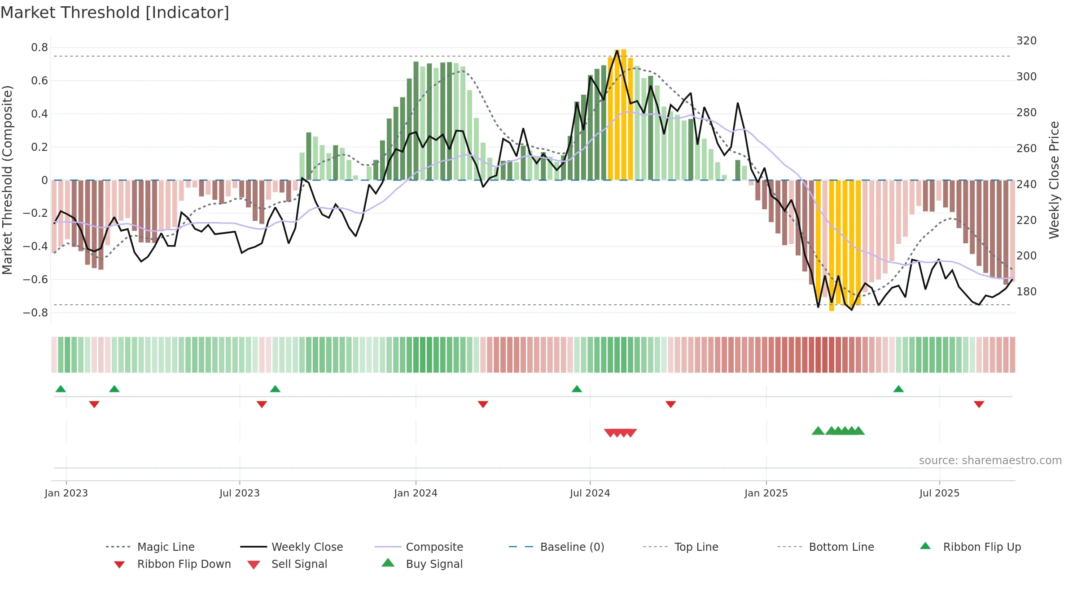The width and height of the screenshot is (1077, 606).
Task: Click the 240 tick on right price axis
Action: pyautogui.click(x=1026, y=184)
